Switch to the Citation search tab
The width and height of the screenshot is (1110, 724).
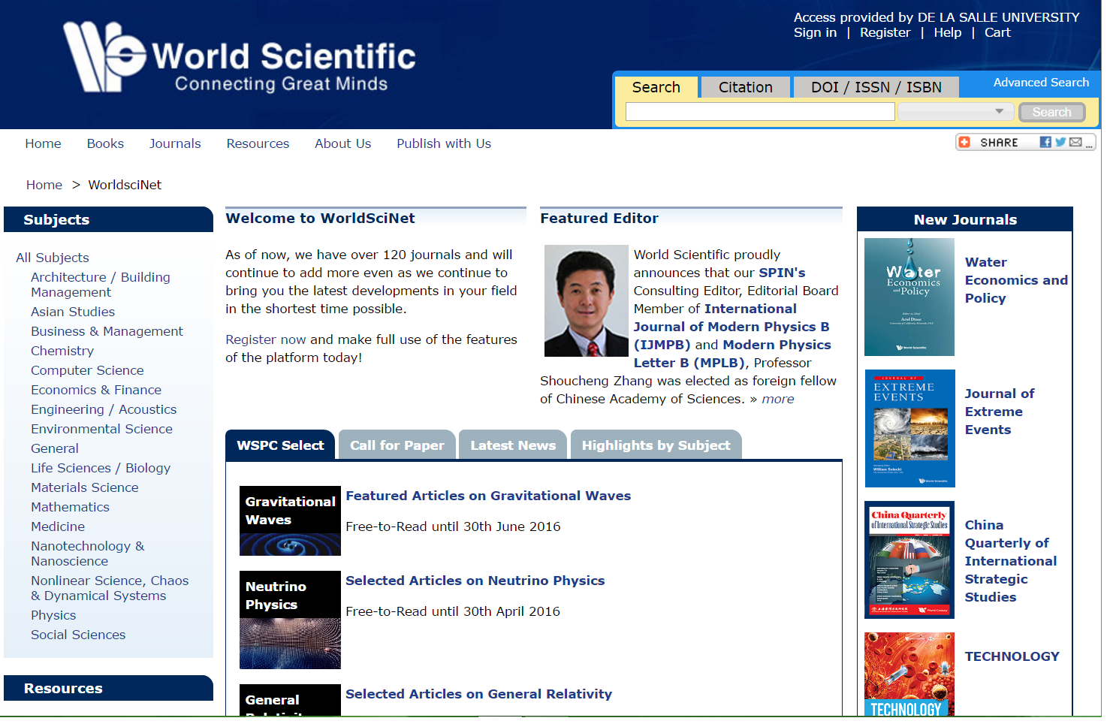pyautogui.click(x=744, y=87)
